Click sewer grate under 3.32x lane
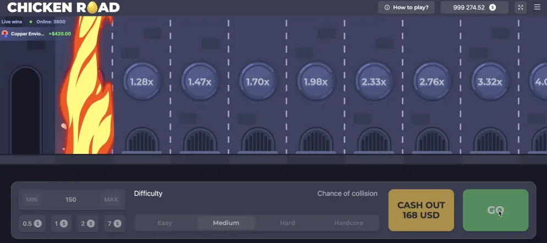This screenshot has width=547, height=243. (x=490, y=141)
